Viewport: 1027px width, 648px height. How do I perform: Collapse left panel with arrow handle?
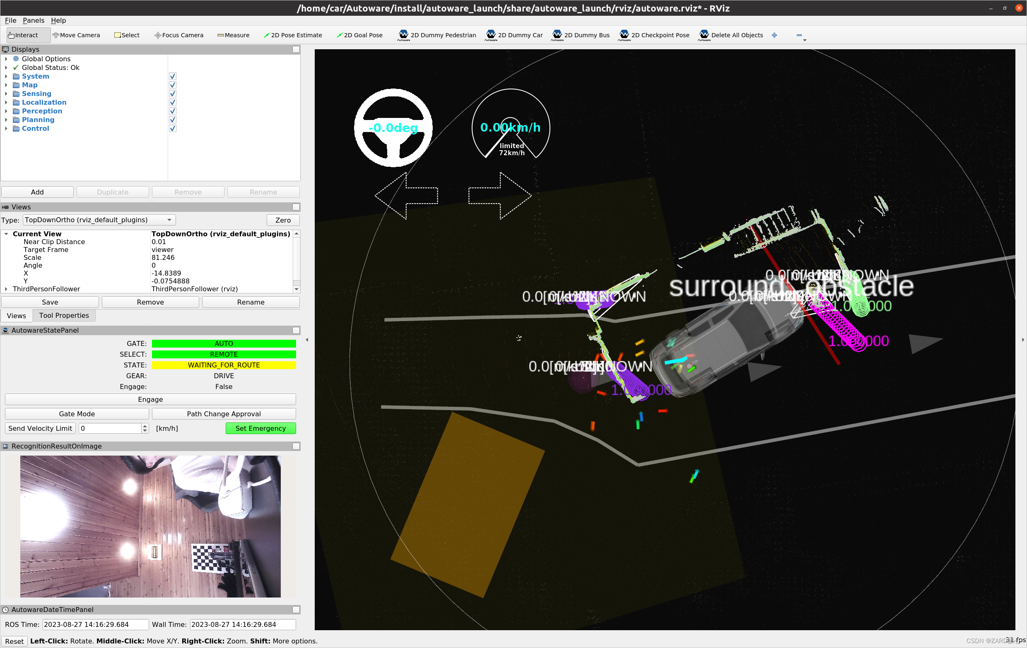point(307,340)
